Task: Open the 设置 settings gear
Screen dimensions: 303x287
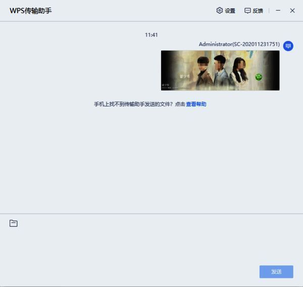Action: pyautogui.click(x=226, y=11)
